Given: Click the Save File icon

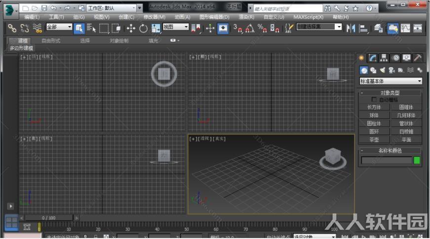Looking at the screenshot, I should click(x=44, y=8).
